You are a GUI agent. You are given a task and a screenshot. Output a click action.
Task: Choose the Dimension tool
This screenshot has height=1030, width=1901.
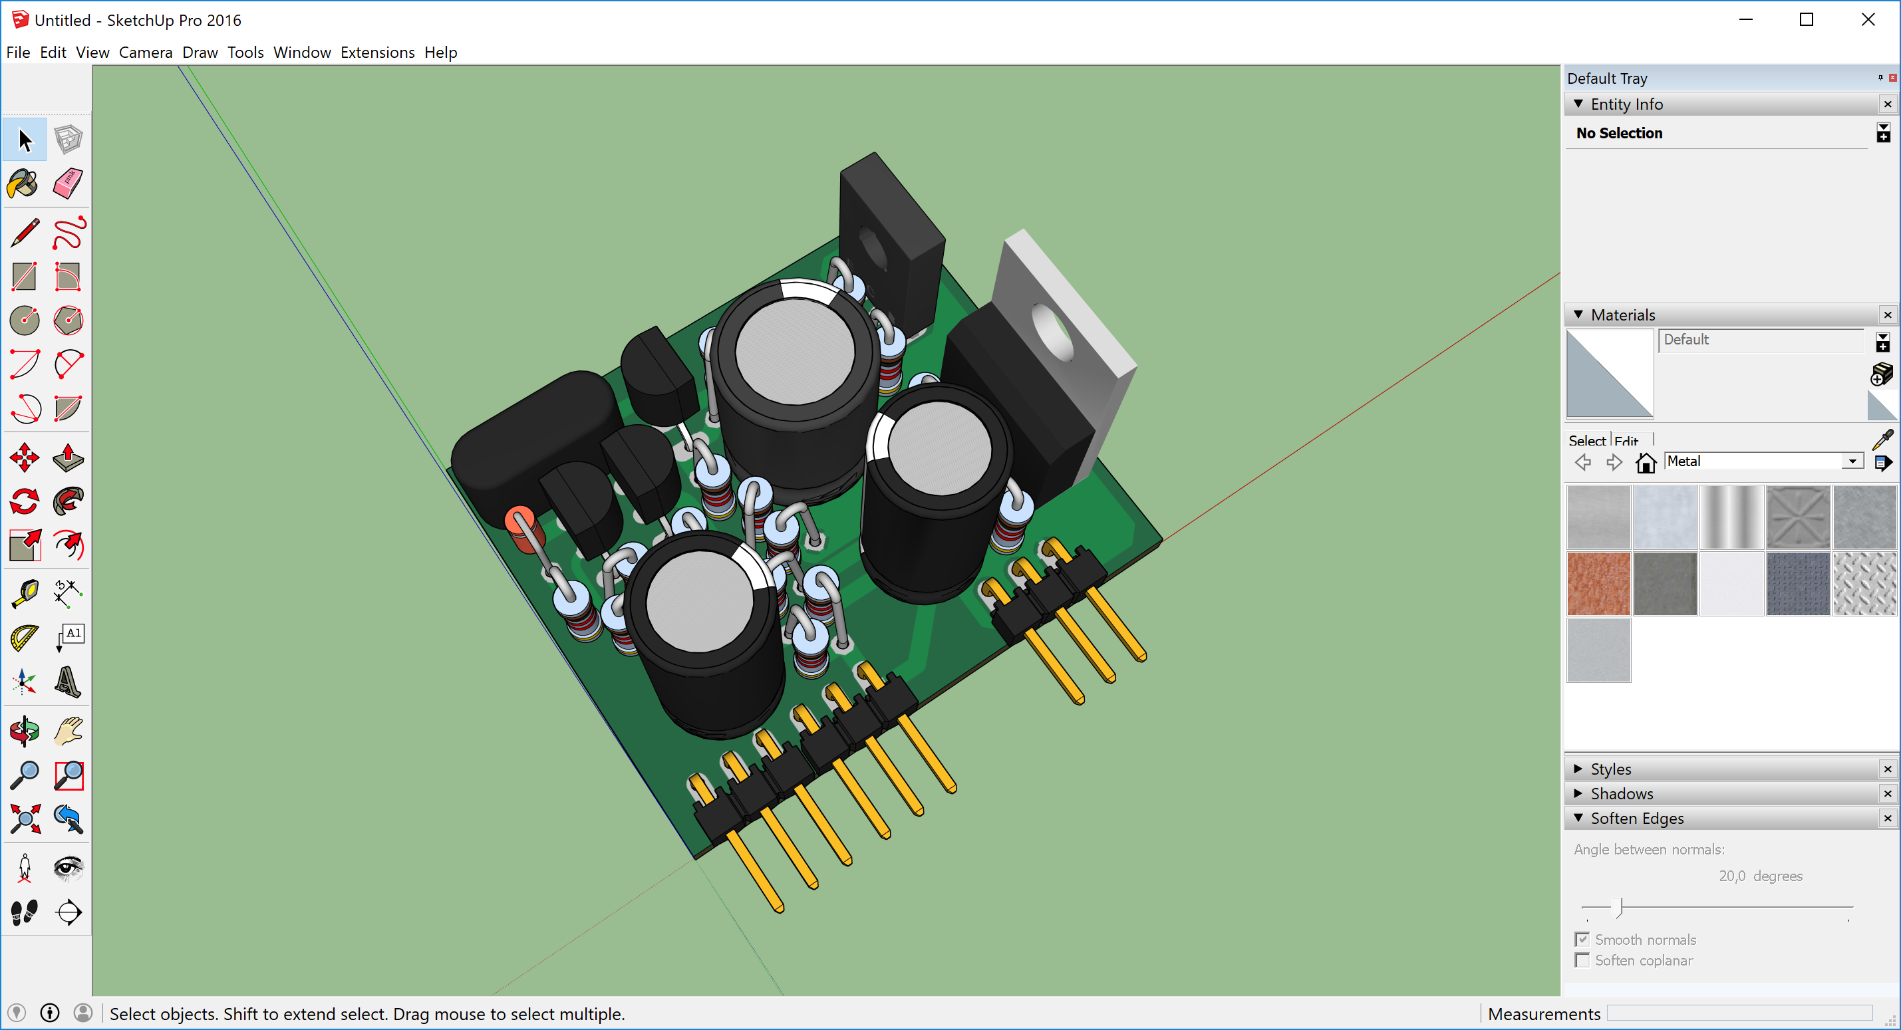68,594
